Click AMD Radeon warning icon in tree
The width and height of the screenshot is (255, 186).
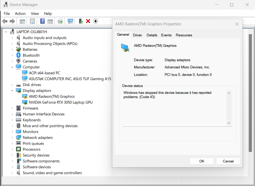[x=25, y=96]
